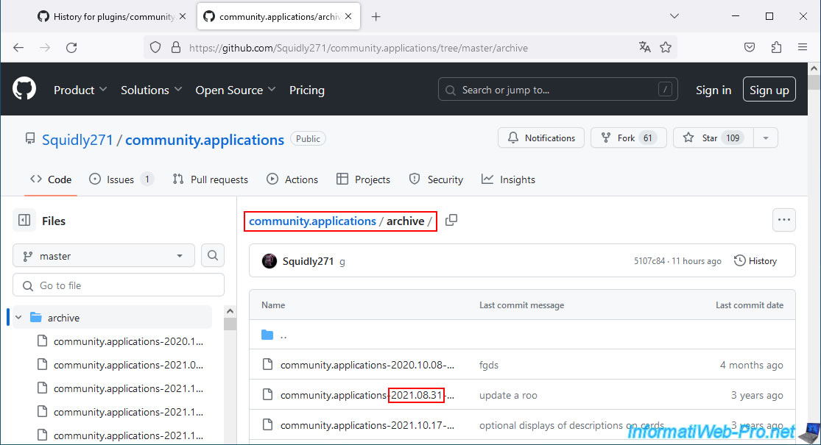
Task: Click the browser translate page icon
Action: [x=645, y=47]
